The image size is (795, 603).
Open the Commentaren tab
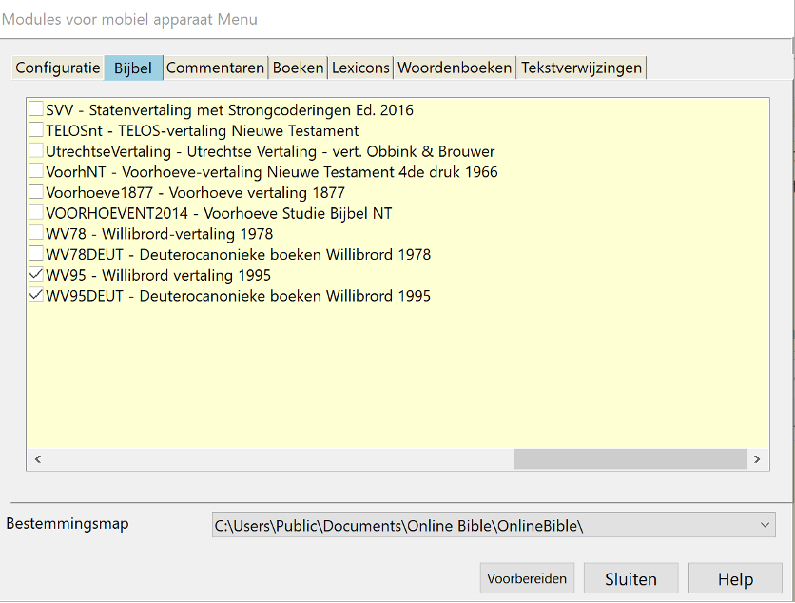216,68
